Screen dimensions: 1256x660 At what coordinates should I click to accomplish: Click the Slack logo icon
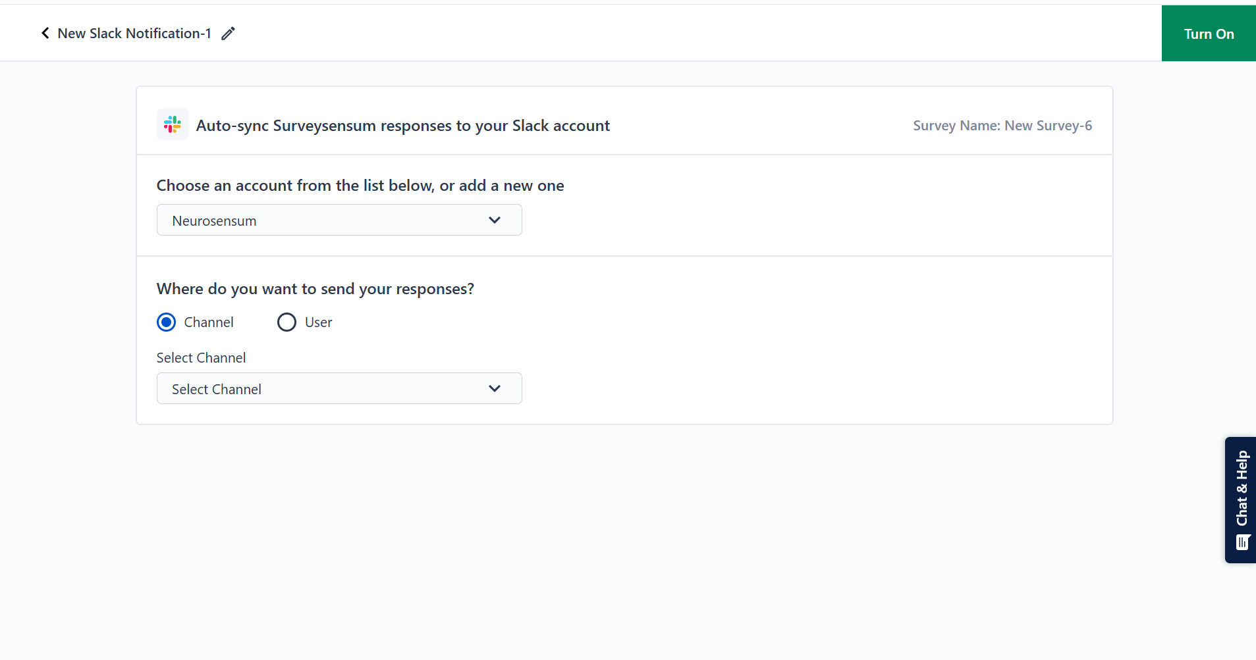[x=173, y=124]
